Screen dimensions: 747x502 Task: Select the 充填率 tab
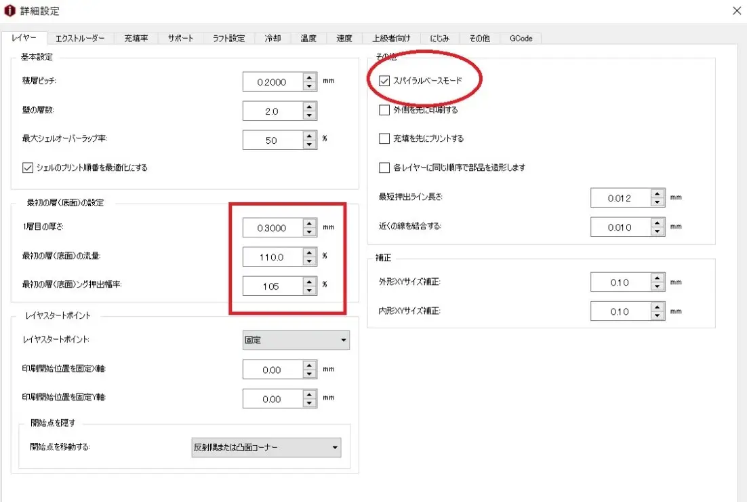[x=136, y=39]
